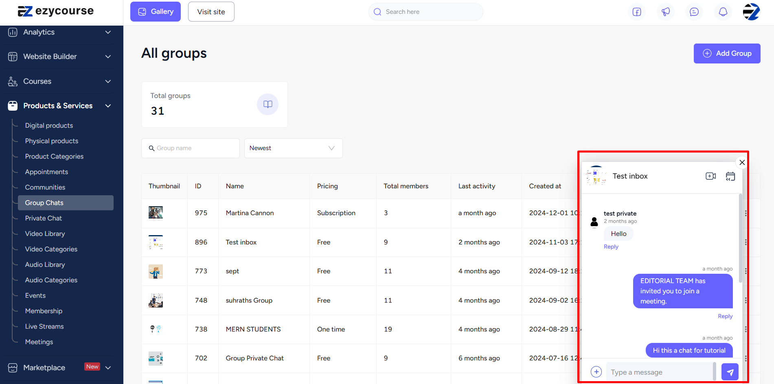Open Video Categories in sidebar
This screenshot has width=774, height=384.
pyautogui.click(x=51, y=249)
